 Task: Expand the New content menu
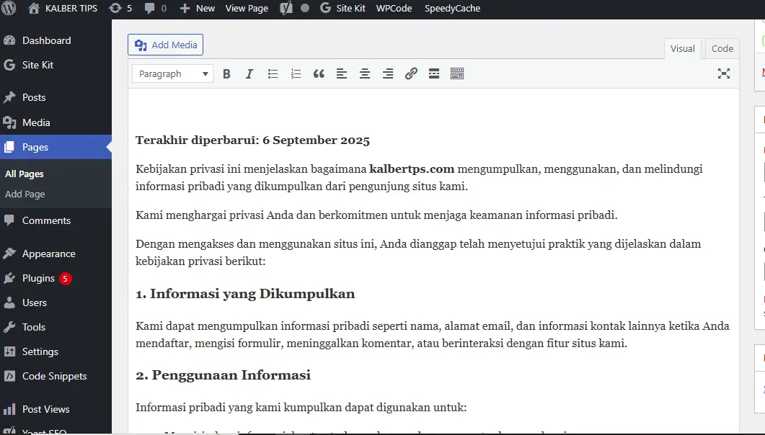coord(197,9)
